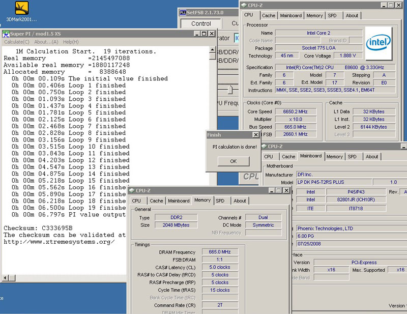Screen dimensions: 407x314
Task: Click title bar icon of CPU-Z Memory window
Action: tap(132, 190)
